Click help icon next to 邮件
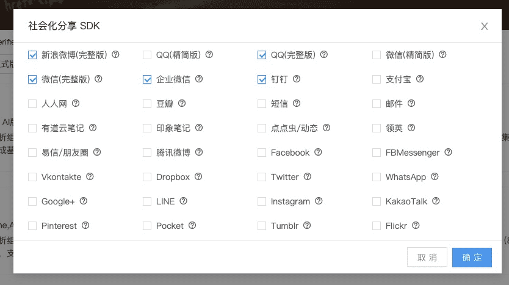 411,103
